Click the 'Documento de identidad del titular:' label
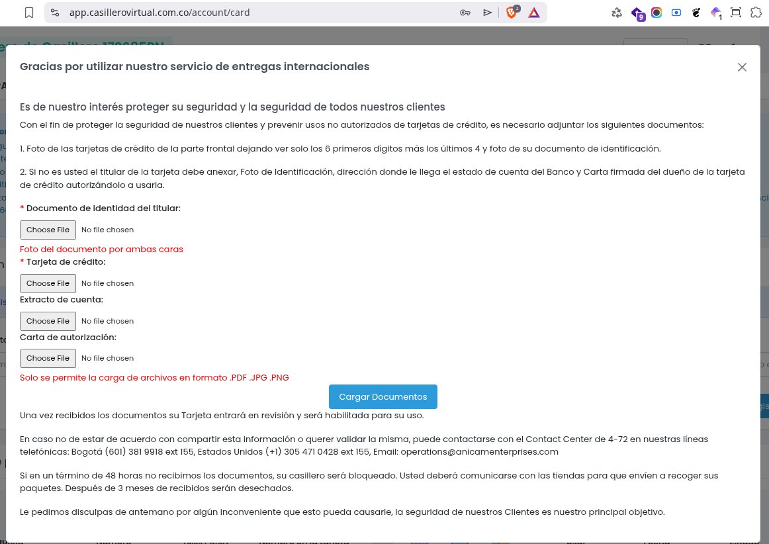 click(103, 208)
